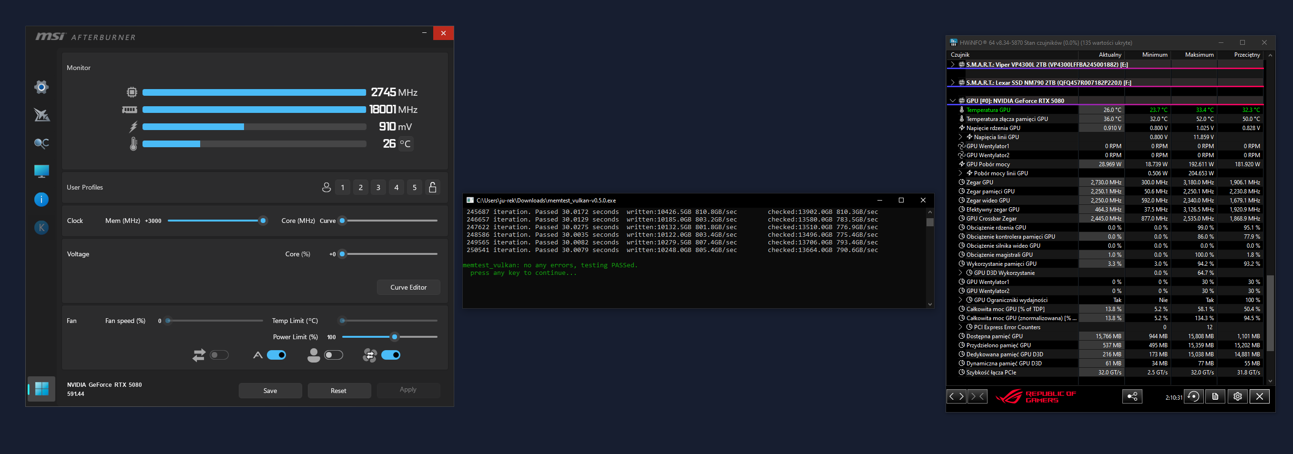The height and width of the screenshot is (454, 1293).
Task: Open the blue info icon in sidebar
Action: pyautogui.click(x=41, y=200)
